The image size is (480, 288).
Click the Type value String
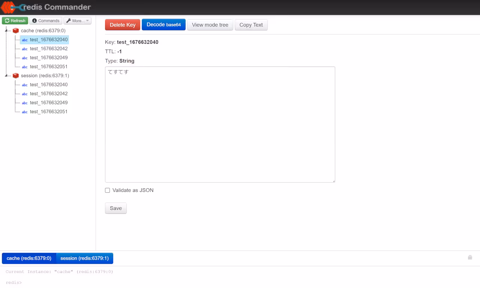pos(127,61)
